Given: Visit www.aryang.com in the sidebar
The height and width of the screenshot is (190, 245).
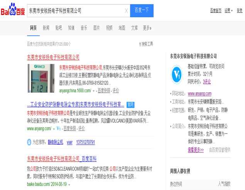Looking at the screenshot, I should (199, 94).
